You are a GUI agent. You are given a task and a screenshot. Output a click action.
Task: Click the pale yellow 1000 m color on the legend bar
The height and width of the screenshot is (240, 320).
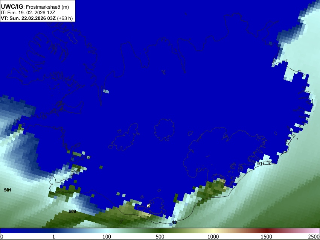(213, 231)
